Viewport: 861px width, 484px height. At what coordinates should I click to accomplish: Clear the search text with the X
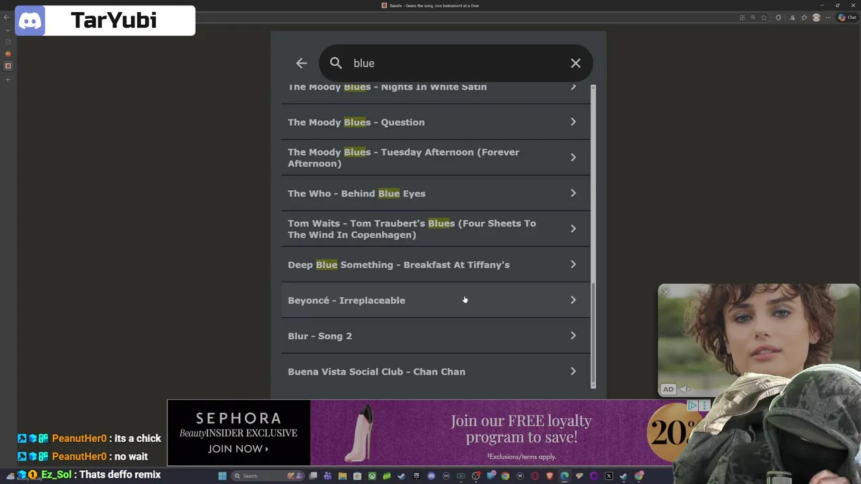(576, 63)
